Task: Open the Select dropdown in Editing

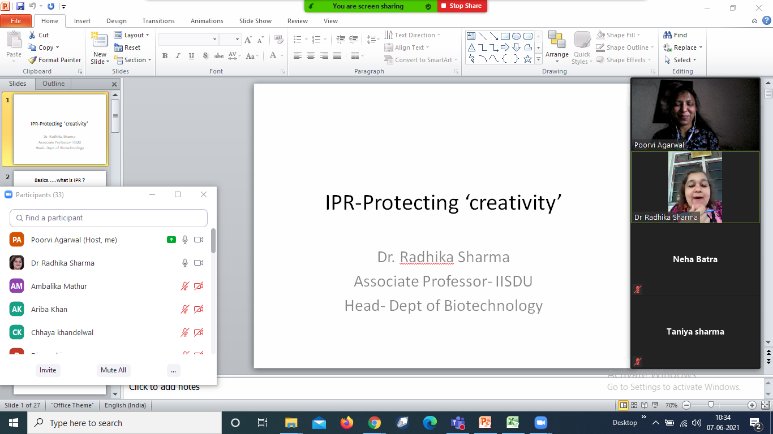Action: coord(683,60)
